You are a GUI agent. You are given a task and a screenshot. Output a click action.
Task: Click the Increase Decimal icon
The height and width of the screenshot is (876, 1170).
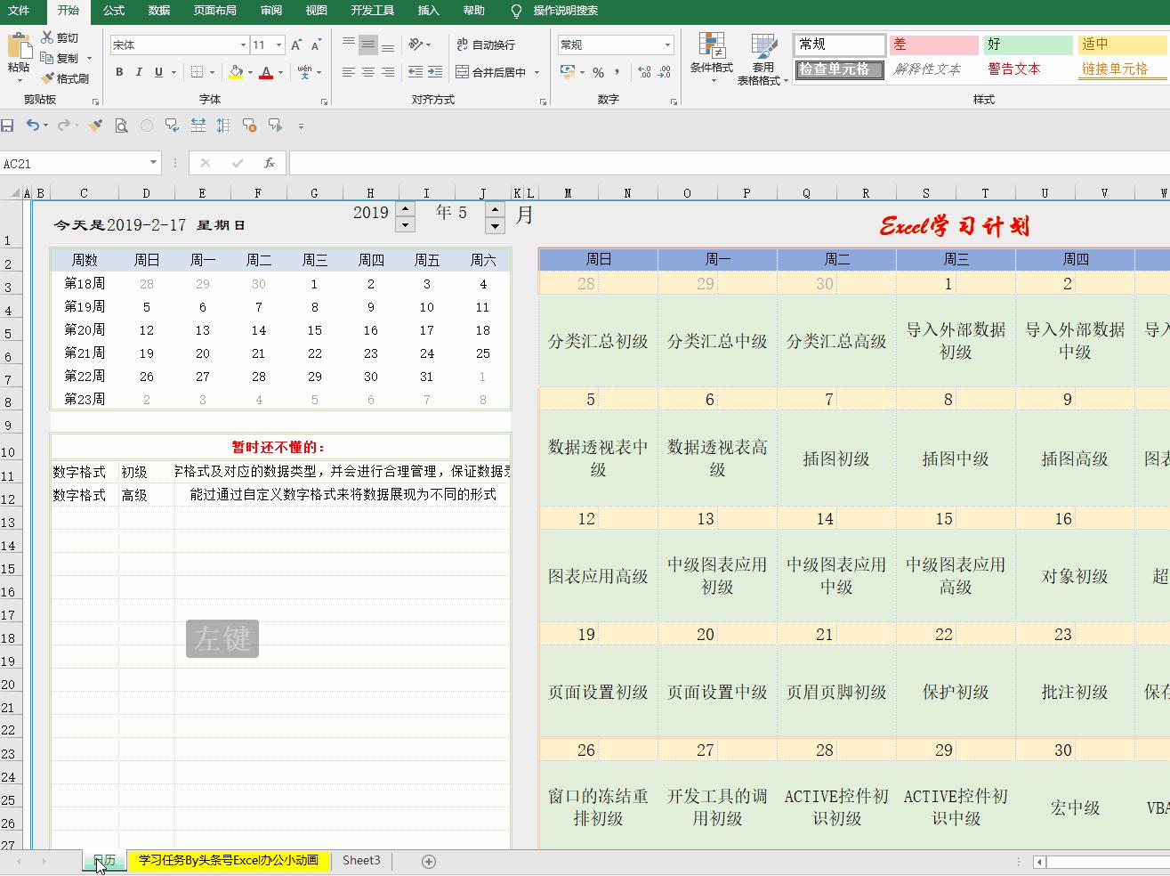click(x=643, y=71)
